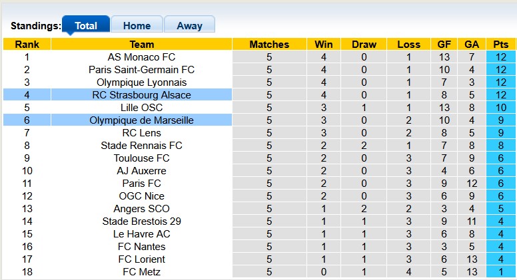This screenshot has height=280, width=517.
Task: Click Olympique Lyonnais team row
Action: coord(141,82)
